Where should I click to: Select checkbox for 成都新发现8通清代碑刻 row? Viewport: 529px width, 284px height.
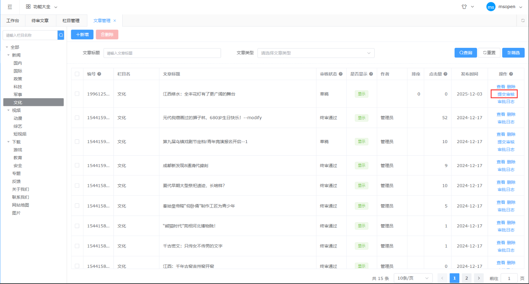[77, 166]
